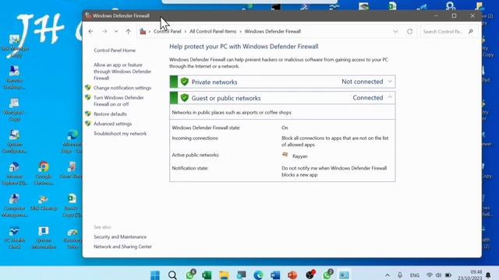Click the microphone tray icon
499x280 pixels.
click(x=400, y=275)
